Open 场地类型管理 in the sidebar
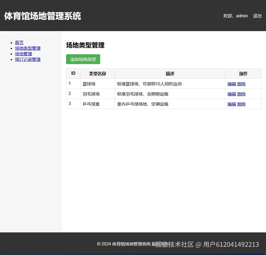 [x=28, y=48]
